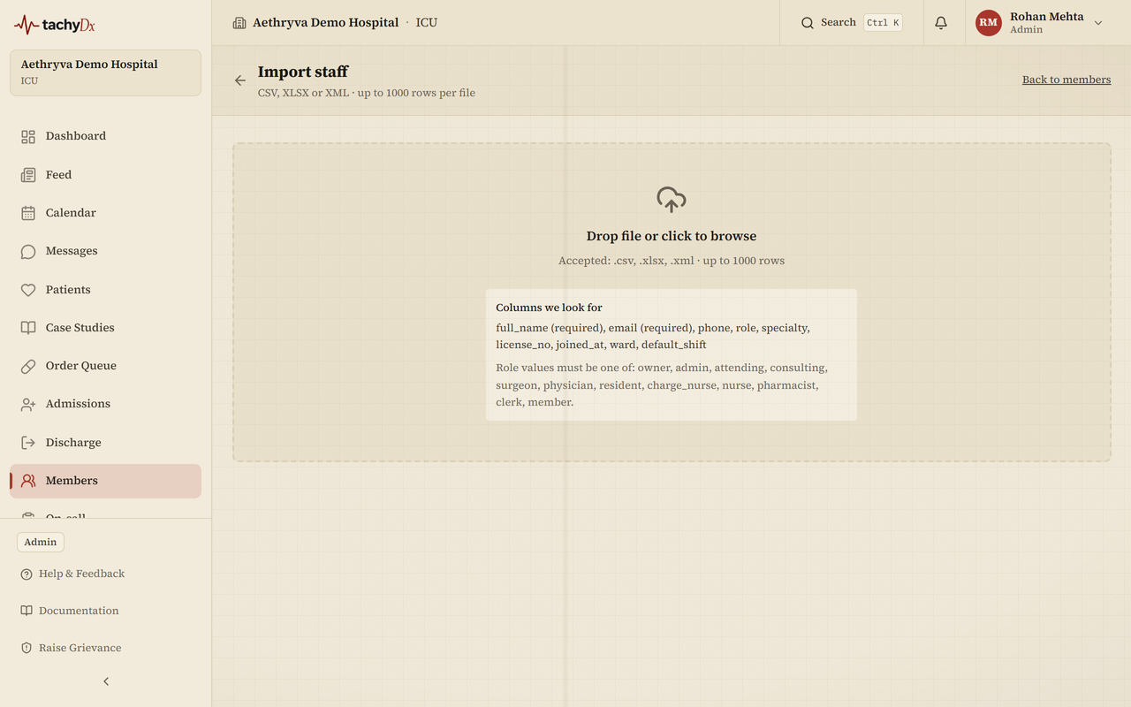1131x707 pixels.
Task: Click the RM user avatar
Action: 989,23
